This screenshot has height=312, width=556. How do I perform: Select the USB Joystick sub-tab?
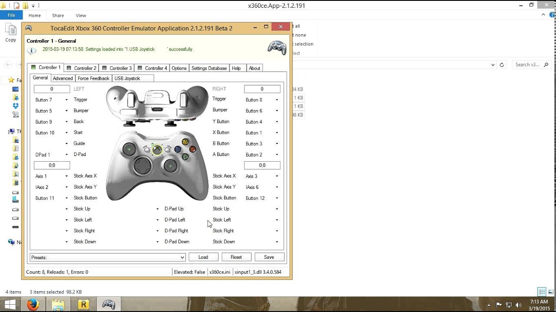pos(133,78)
